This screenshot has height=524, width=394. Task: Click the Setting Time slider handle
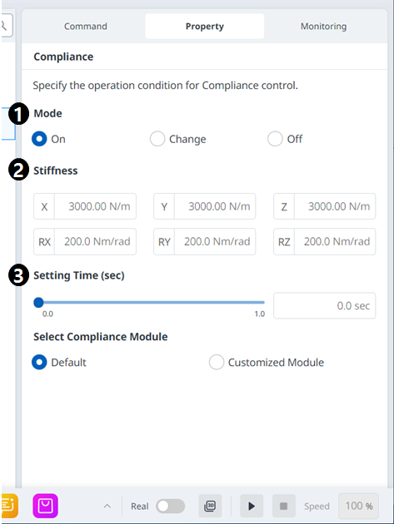point(39,303)
